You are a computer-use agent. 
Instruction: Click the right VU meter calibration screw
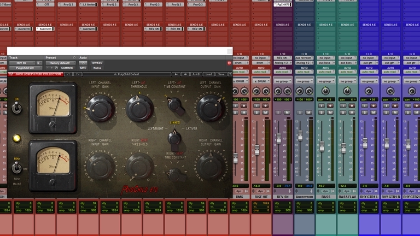click(52, 182)
